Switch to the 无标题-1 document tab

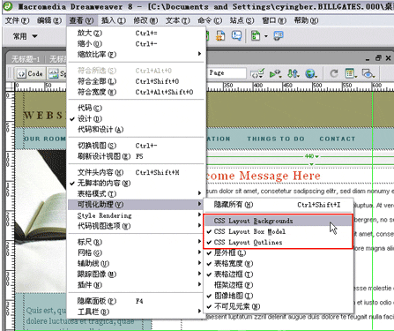(x=26, y=59)
